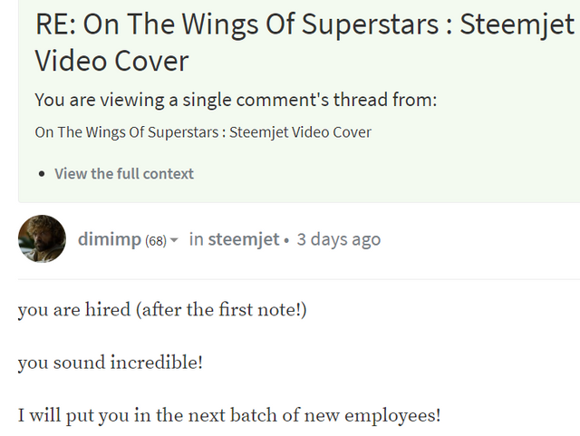The image size is (580, 436).
Task: Click the "you sound incredible!" line
Action: point(111,363)
